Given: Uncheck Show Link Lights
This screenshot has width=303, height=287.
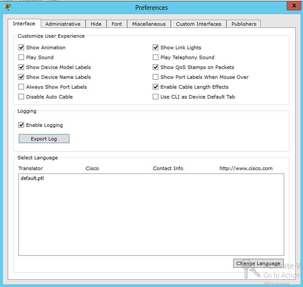Looking at the screenshot, I should tap(155, 47).
